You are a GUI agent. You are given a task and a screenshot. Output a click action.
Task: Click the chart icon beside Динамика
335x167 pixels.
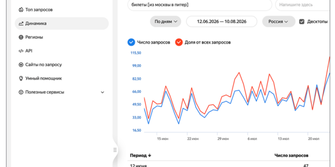pyautogui.click(x=21, y=23)
